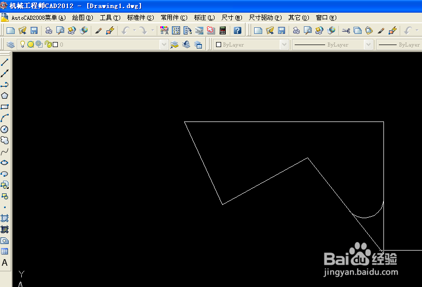Image resolution: width=422 pixels, height=287 pixels.
Task: Open the 其它(O) menu
Action: pyautogui.click(x=299, y=18)
